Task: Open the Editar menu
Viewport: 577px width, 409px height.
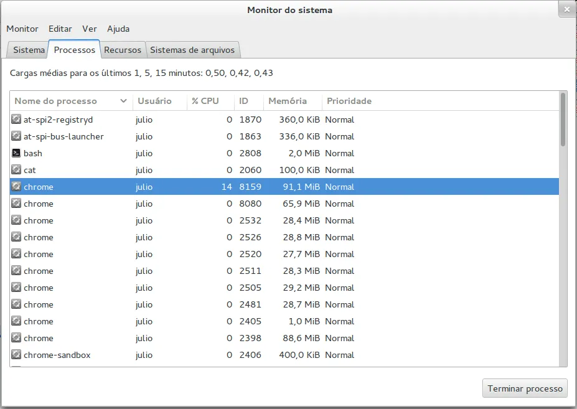Action: click(60, 29)
